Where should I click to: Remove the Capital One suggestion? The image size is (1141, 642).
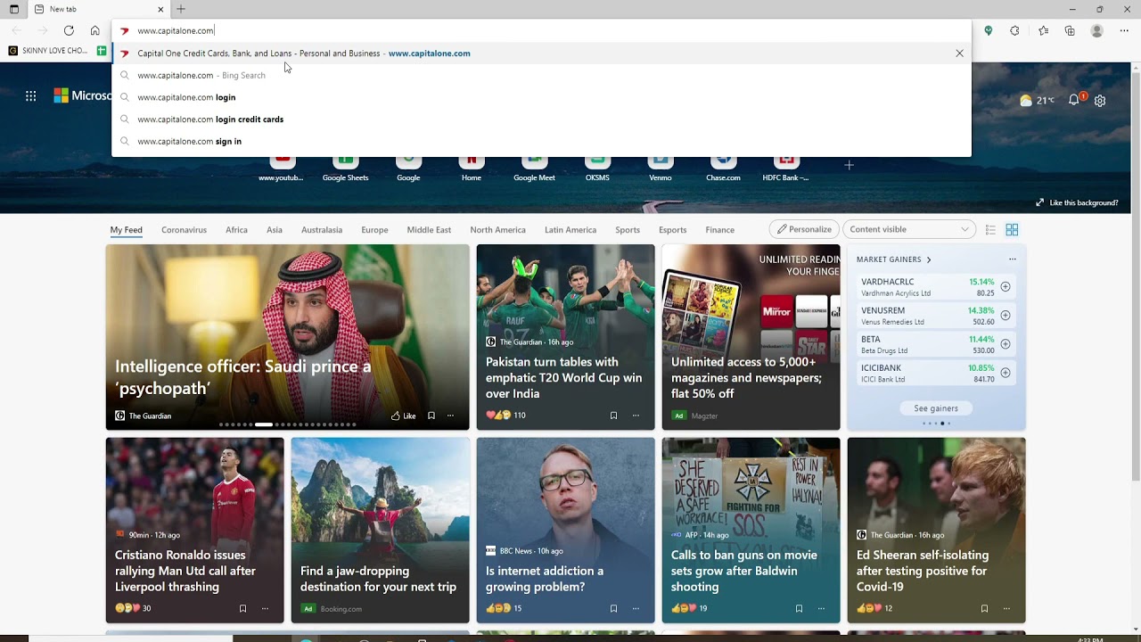tap(959, 53)
